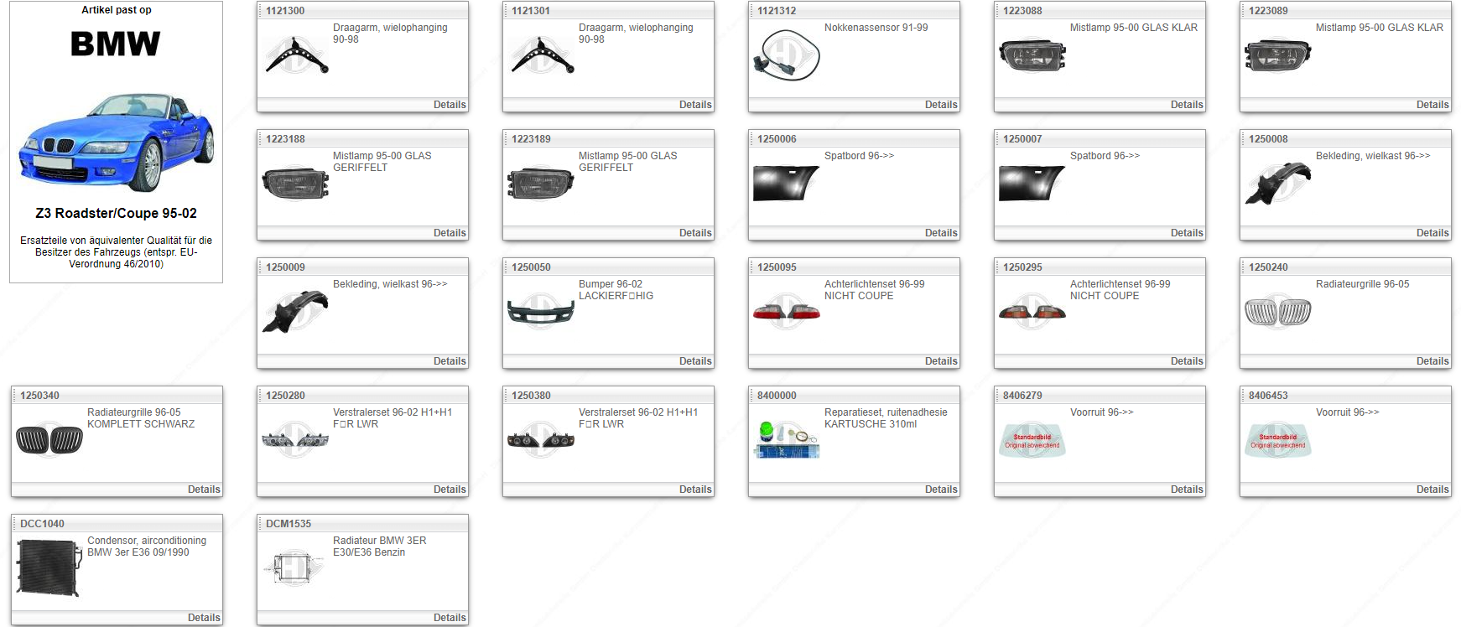Open the camshaft sensor thumbnail for part 1121312
Viewport: 1461px width, 627px height.
click(787, 55)
